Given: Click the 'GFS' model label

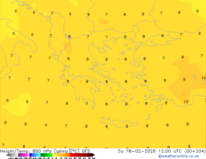Looking at the screenshot, I should click(x=86, y=151).
